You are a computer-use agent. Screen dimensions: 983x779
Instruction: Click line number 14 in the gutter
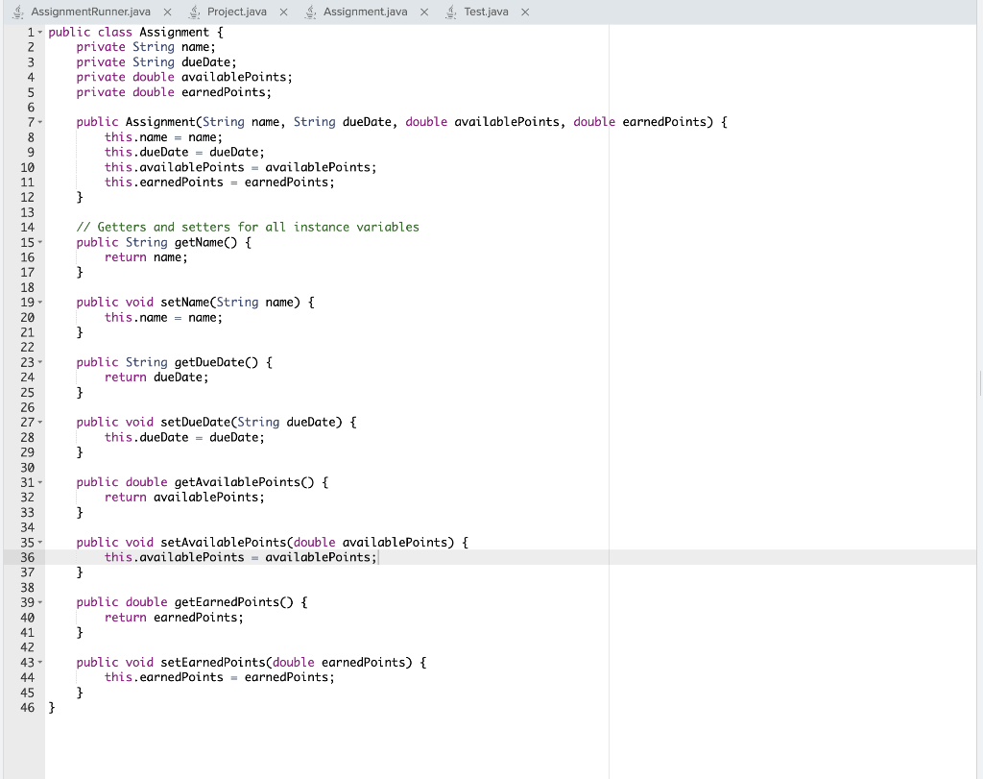click(x=28, y=227)
